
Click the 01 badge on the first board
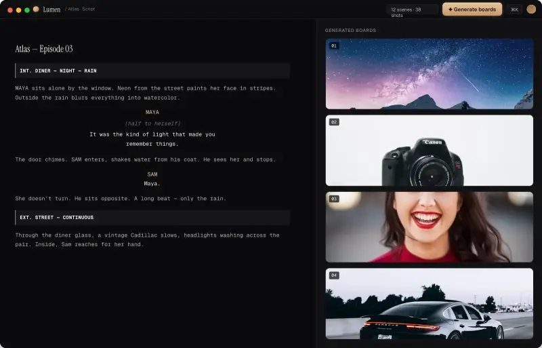point(334,45)
